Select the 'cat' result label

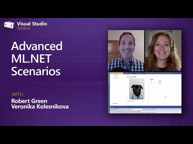pyautogui.click(x=151, y=81)
